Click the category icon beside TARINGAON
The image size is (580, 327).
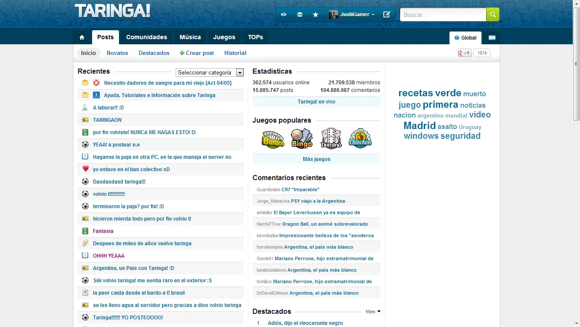tap(85, 120)
